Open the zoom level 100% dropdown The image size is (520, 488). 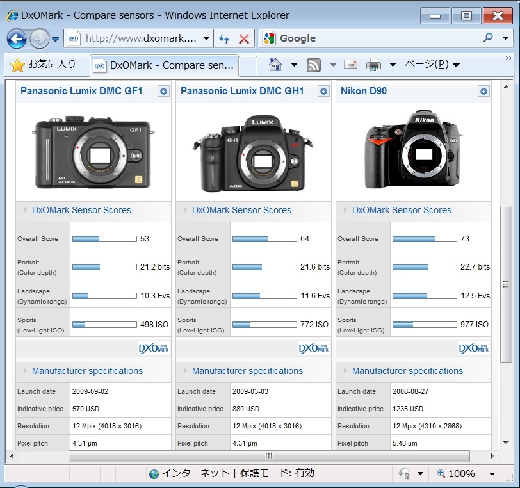(x=492, y=474)
